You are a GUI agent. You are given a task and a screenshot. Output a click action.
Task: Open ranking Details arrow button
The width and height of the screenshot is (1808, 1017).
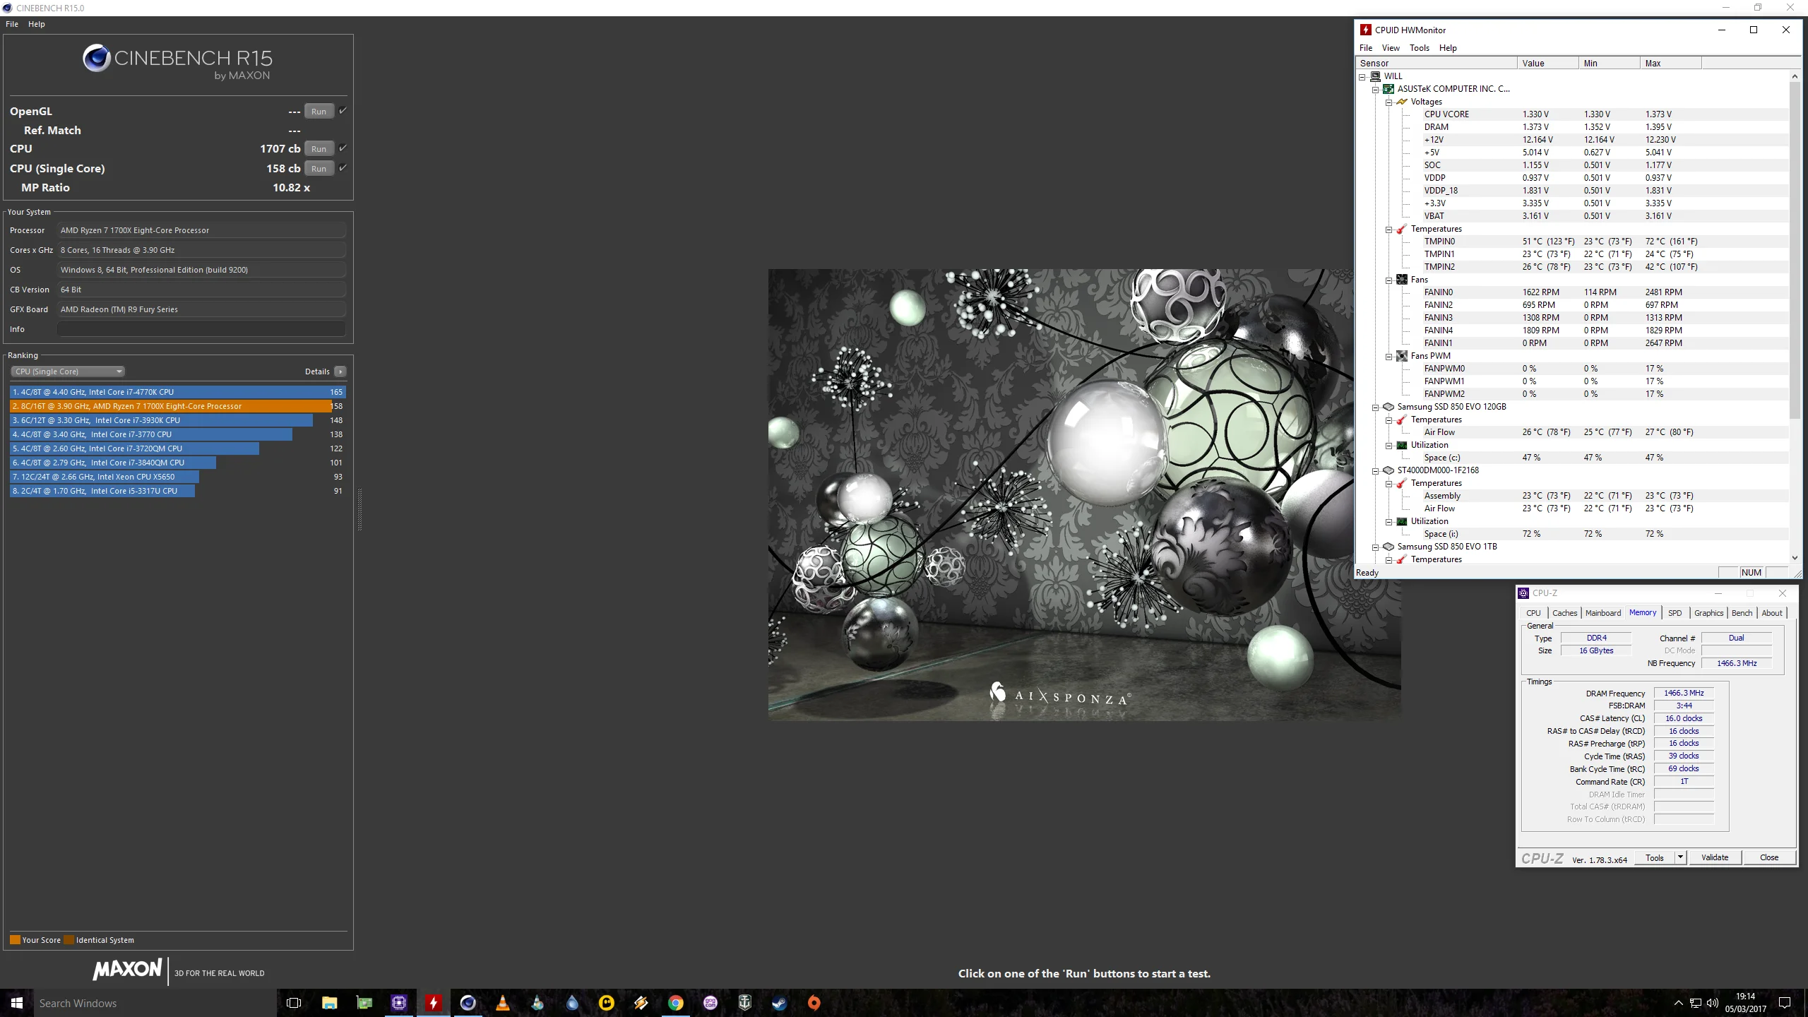pyautogui.click(x=340, y=371)
